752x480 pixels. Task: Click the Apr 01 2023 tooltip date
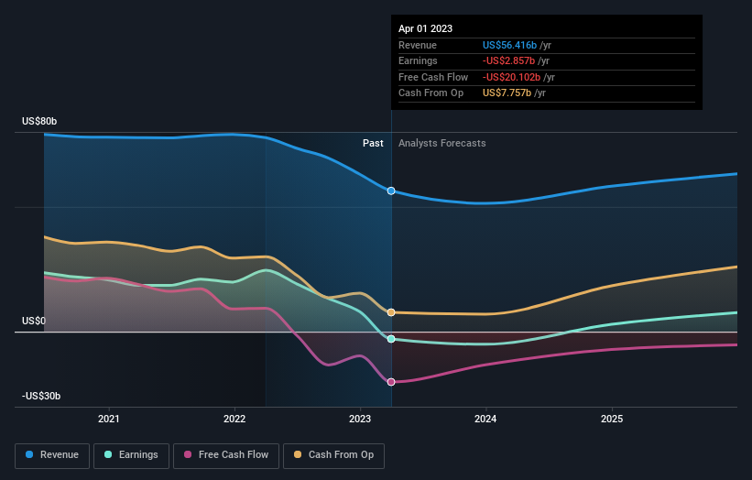pos(425,28)
